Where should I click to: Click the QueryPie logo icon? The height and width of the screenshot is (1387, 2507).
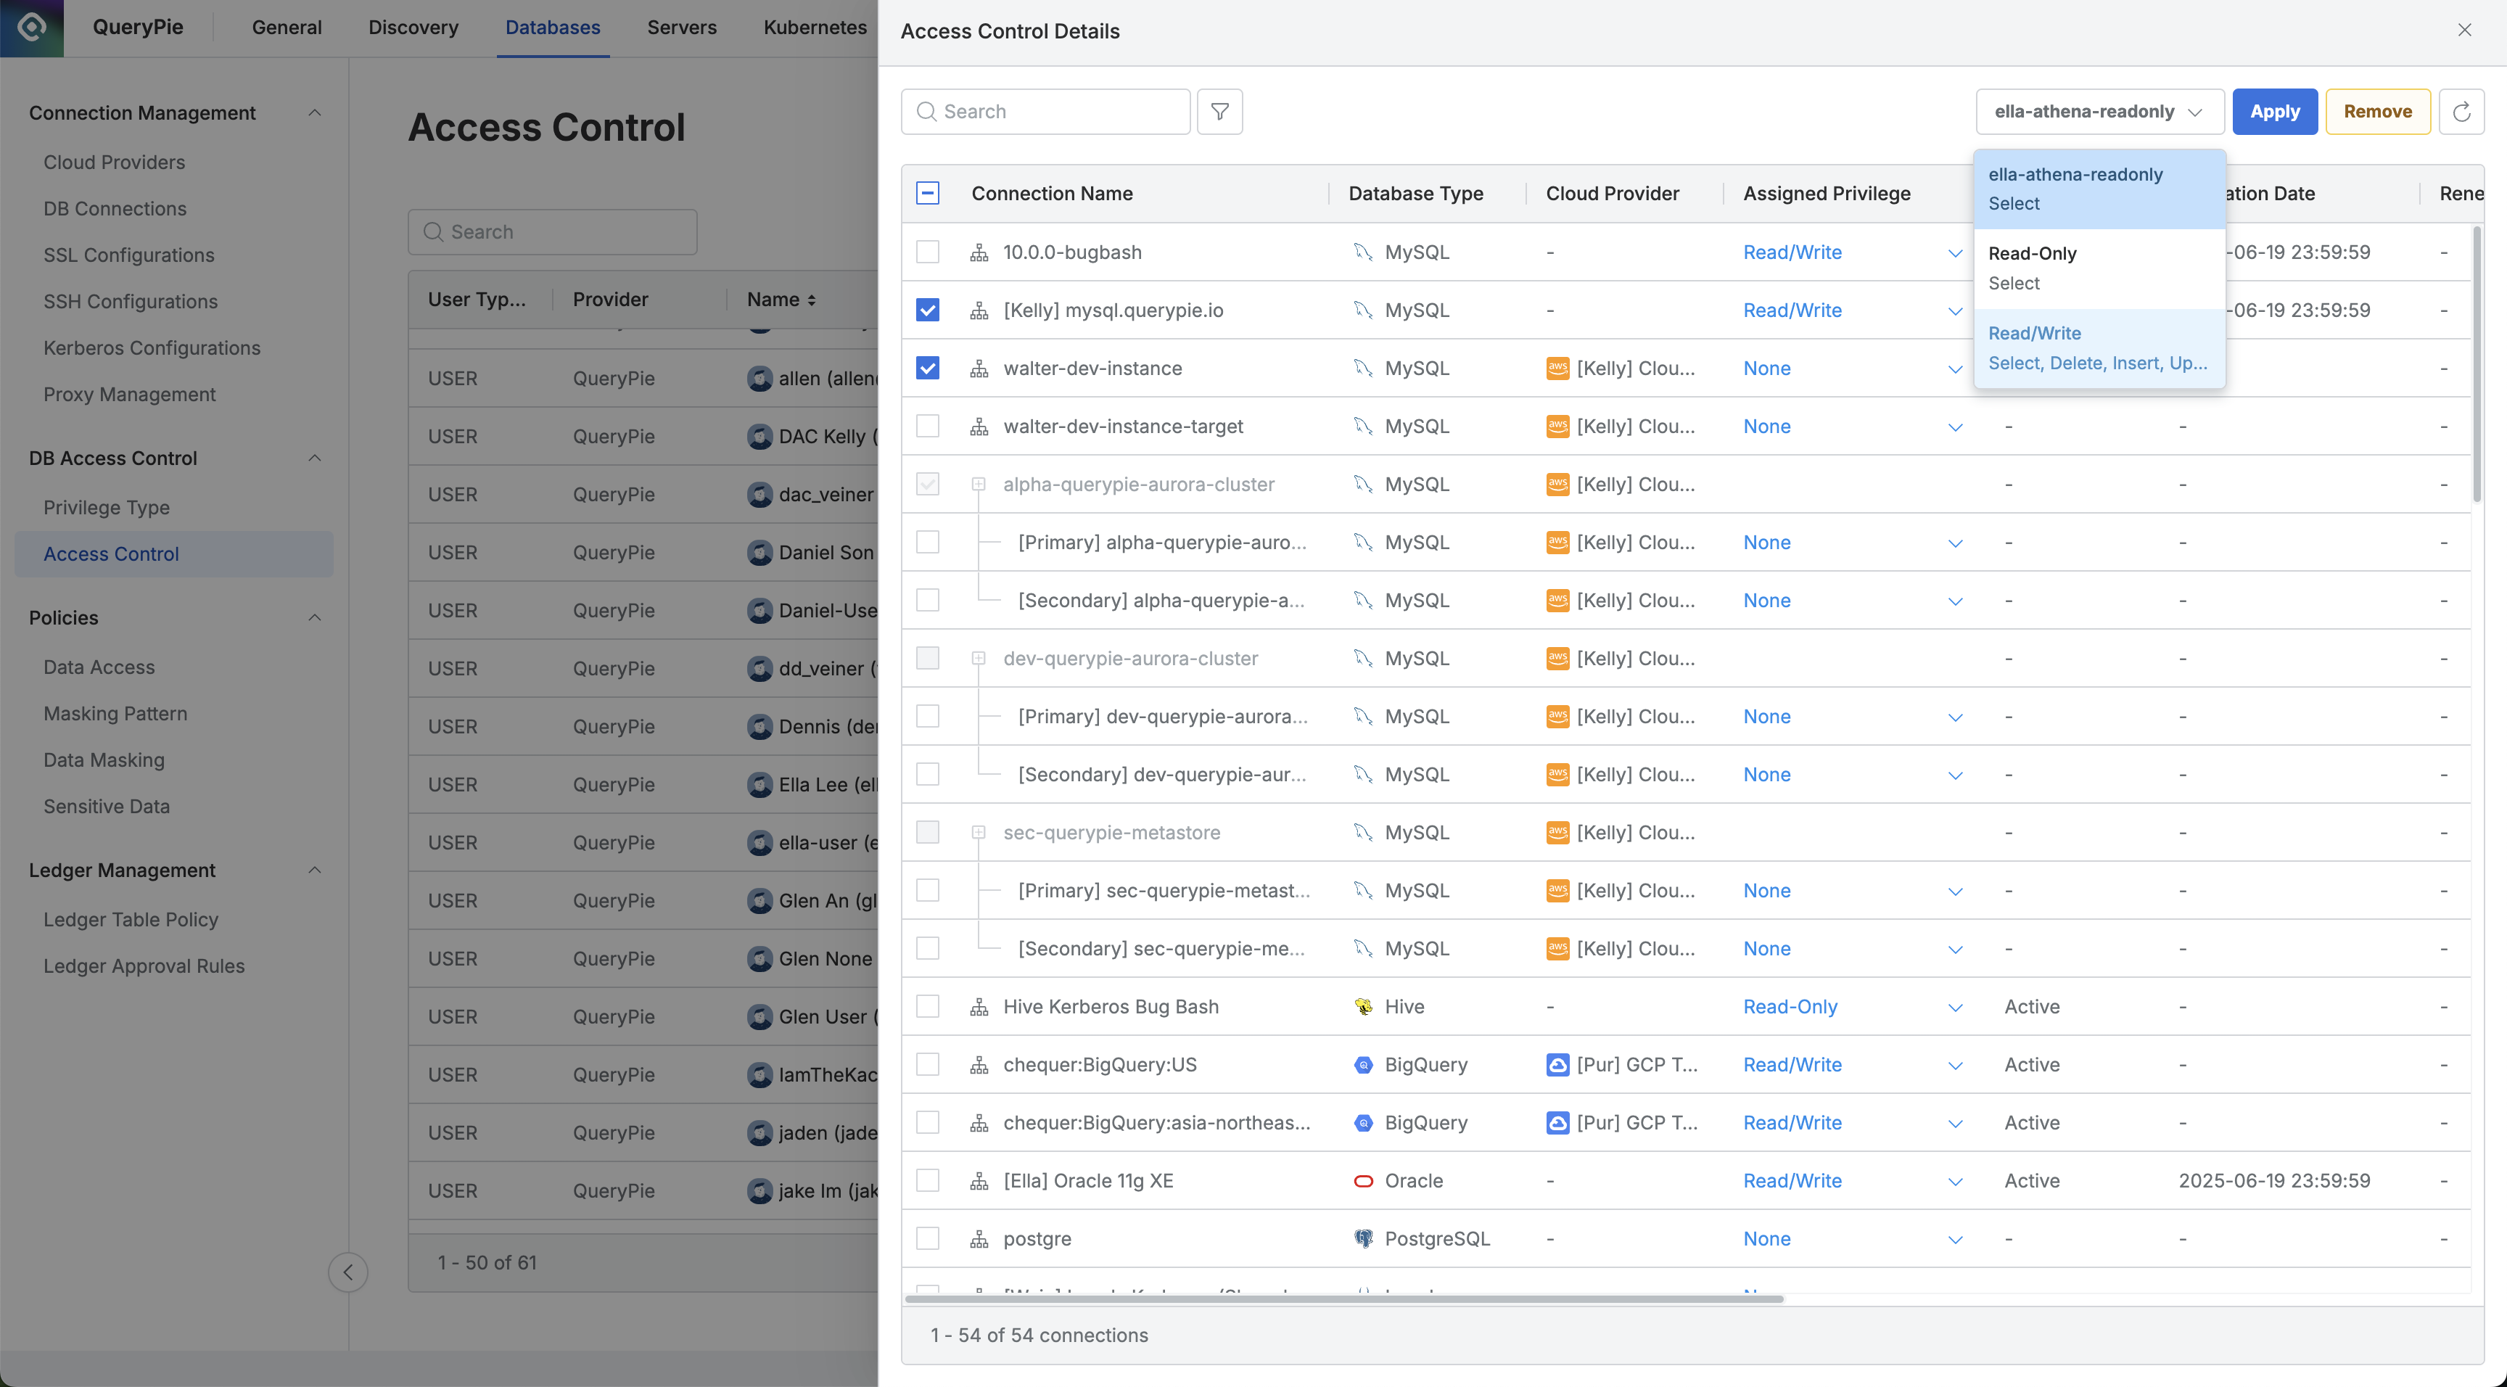coord(31,28)
